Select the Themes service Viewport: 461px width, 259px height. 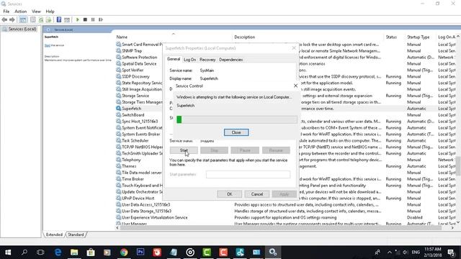coord(129,166)
